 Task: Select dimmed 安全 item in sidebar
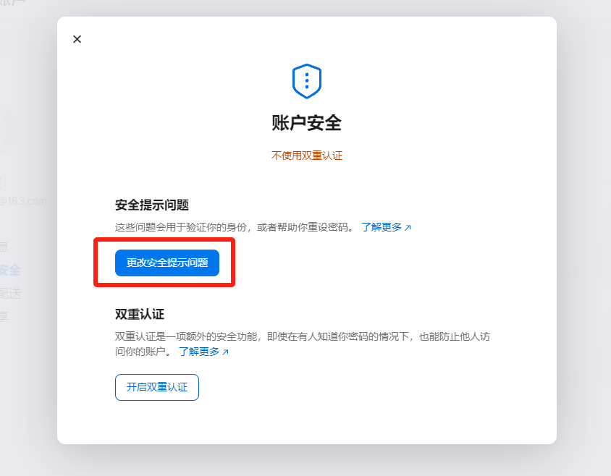pos(10,270)
